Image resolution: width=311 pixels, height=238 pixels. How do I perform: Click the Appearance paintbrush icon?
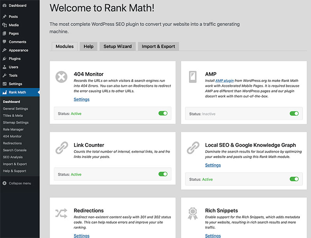4,50
